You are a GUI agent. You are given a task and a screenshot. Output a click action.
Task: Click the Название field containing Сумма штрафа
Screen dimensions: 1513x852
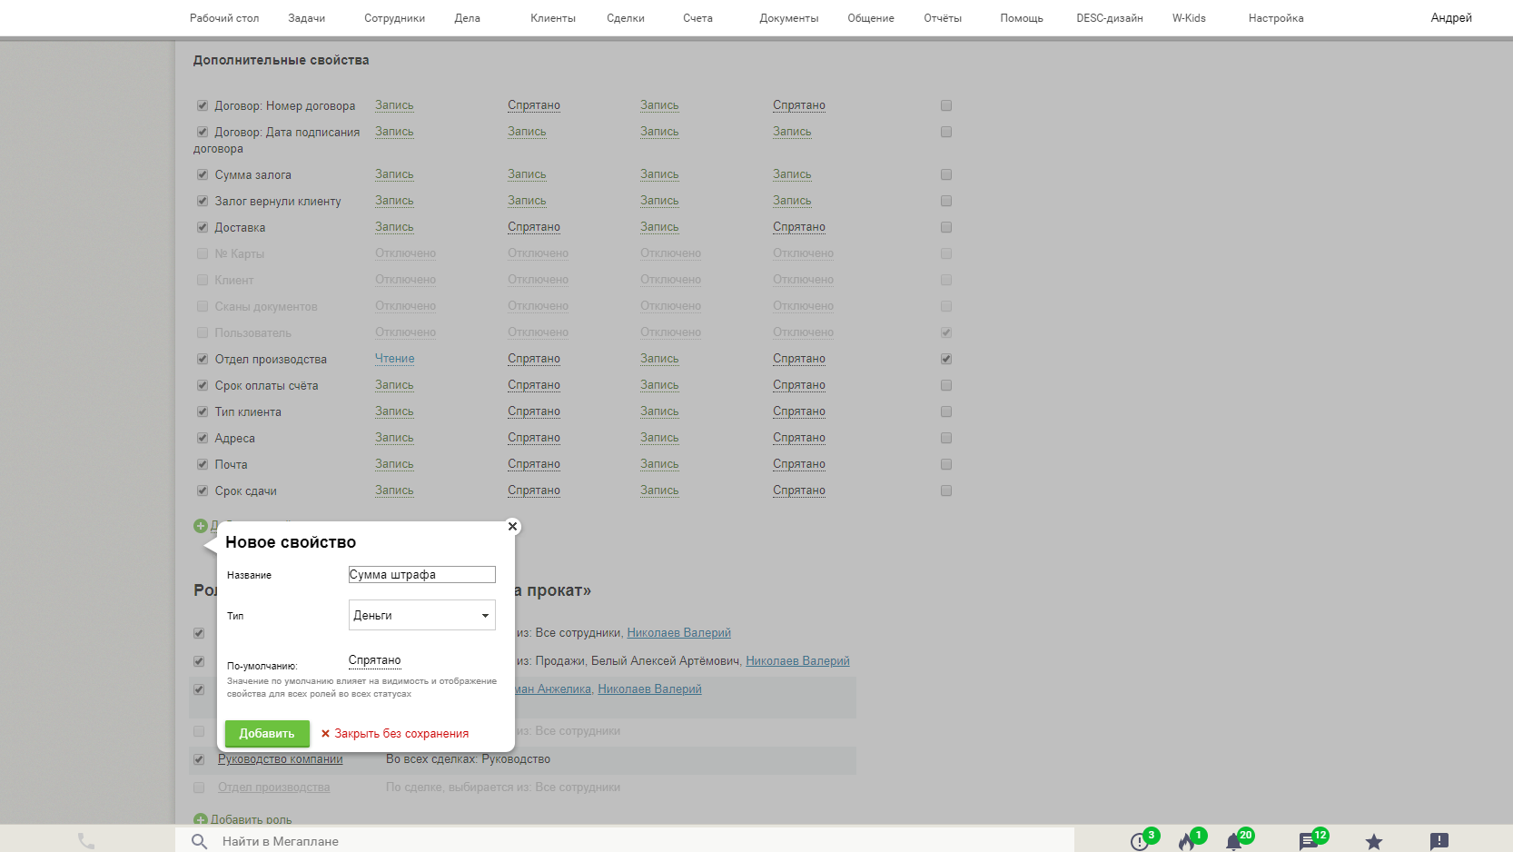pyautogui.click(x=422, y=574)
